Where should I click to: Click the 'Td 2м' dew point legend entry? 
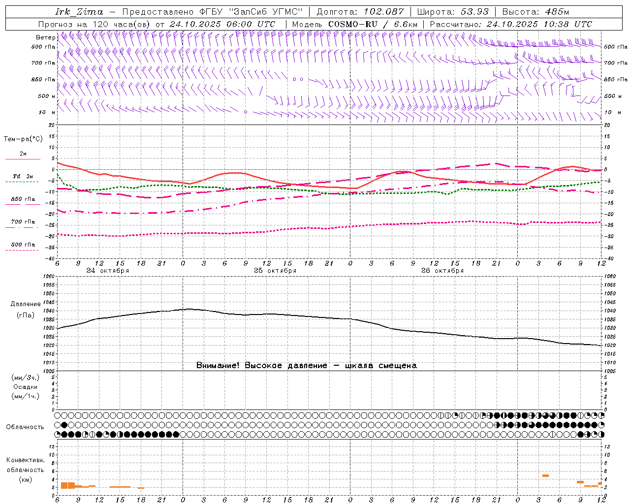click(x=23, y=176)
